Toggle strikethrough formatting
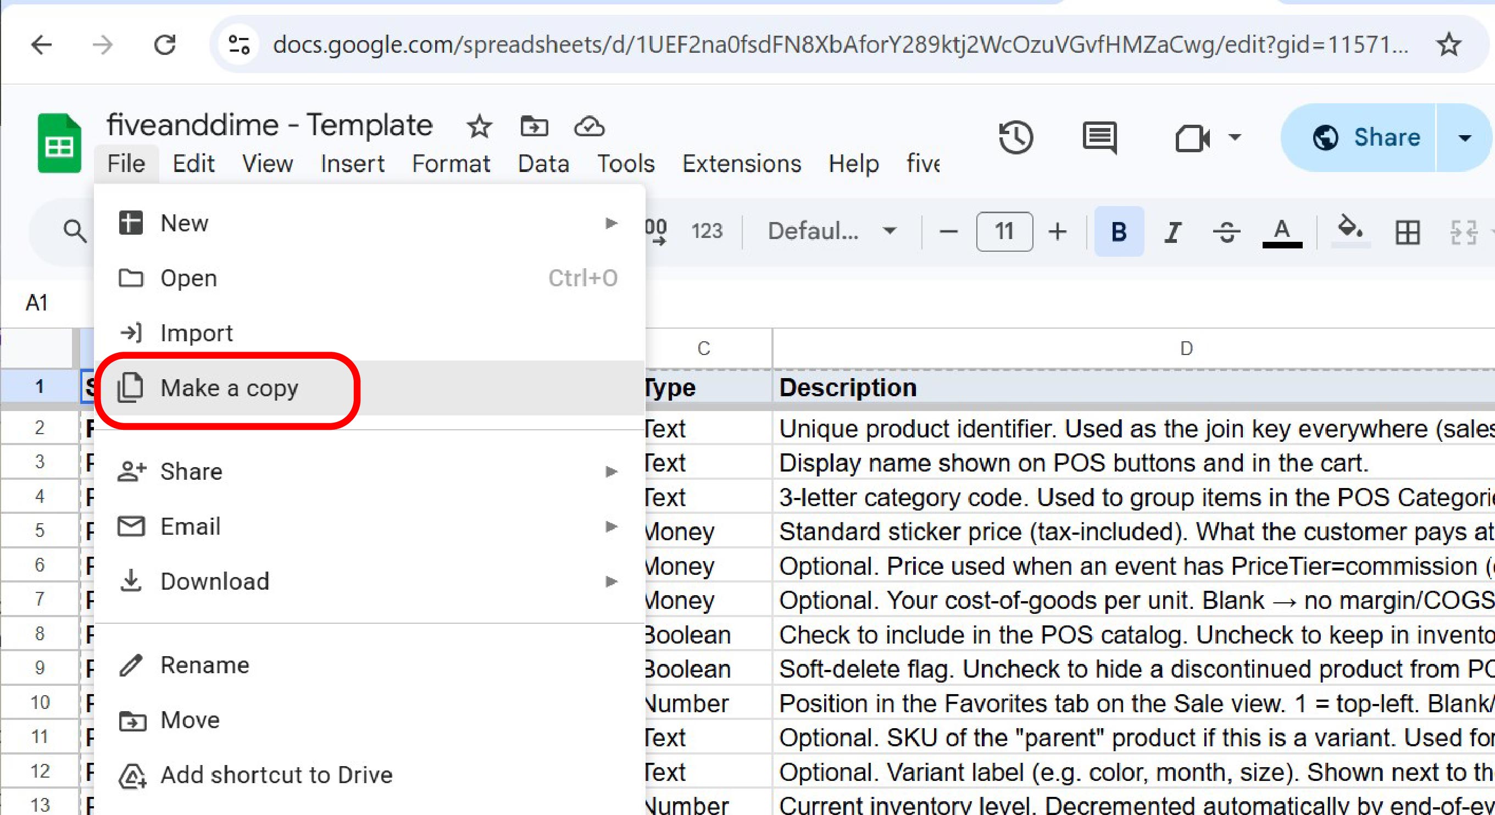This screenshot has width=1495, height=815. [1226, 232]
